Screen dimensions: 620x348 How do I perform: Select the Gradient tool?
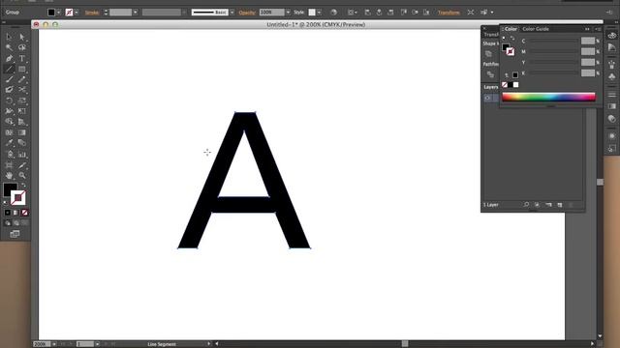pyautogui.click(x=21, y=132)
